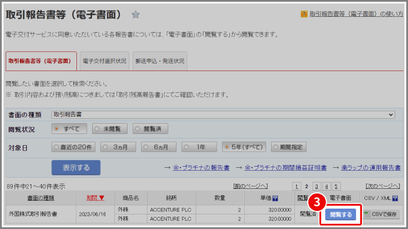Open the 楽ラップの運用報告書 link
Image resolution: width=408 pixels, height=229 pixels.
(x=371, y=168)
